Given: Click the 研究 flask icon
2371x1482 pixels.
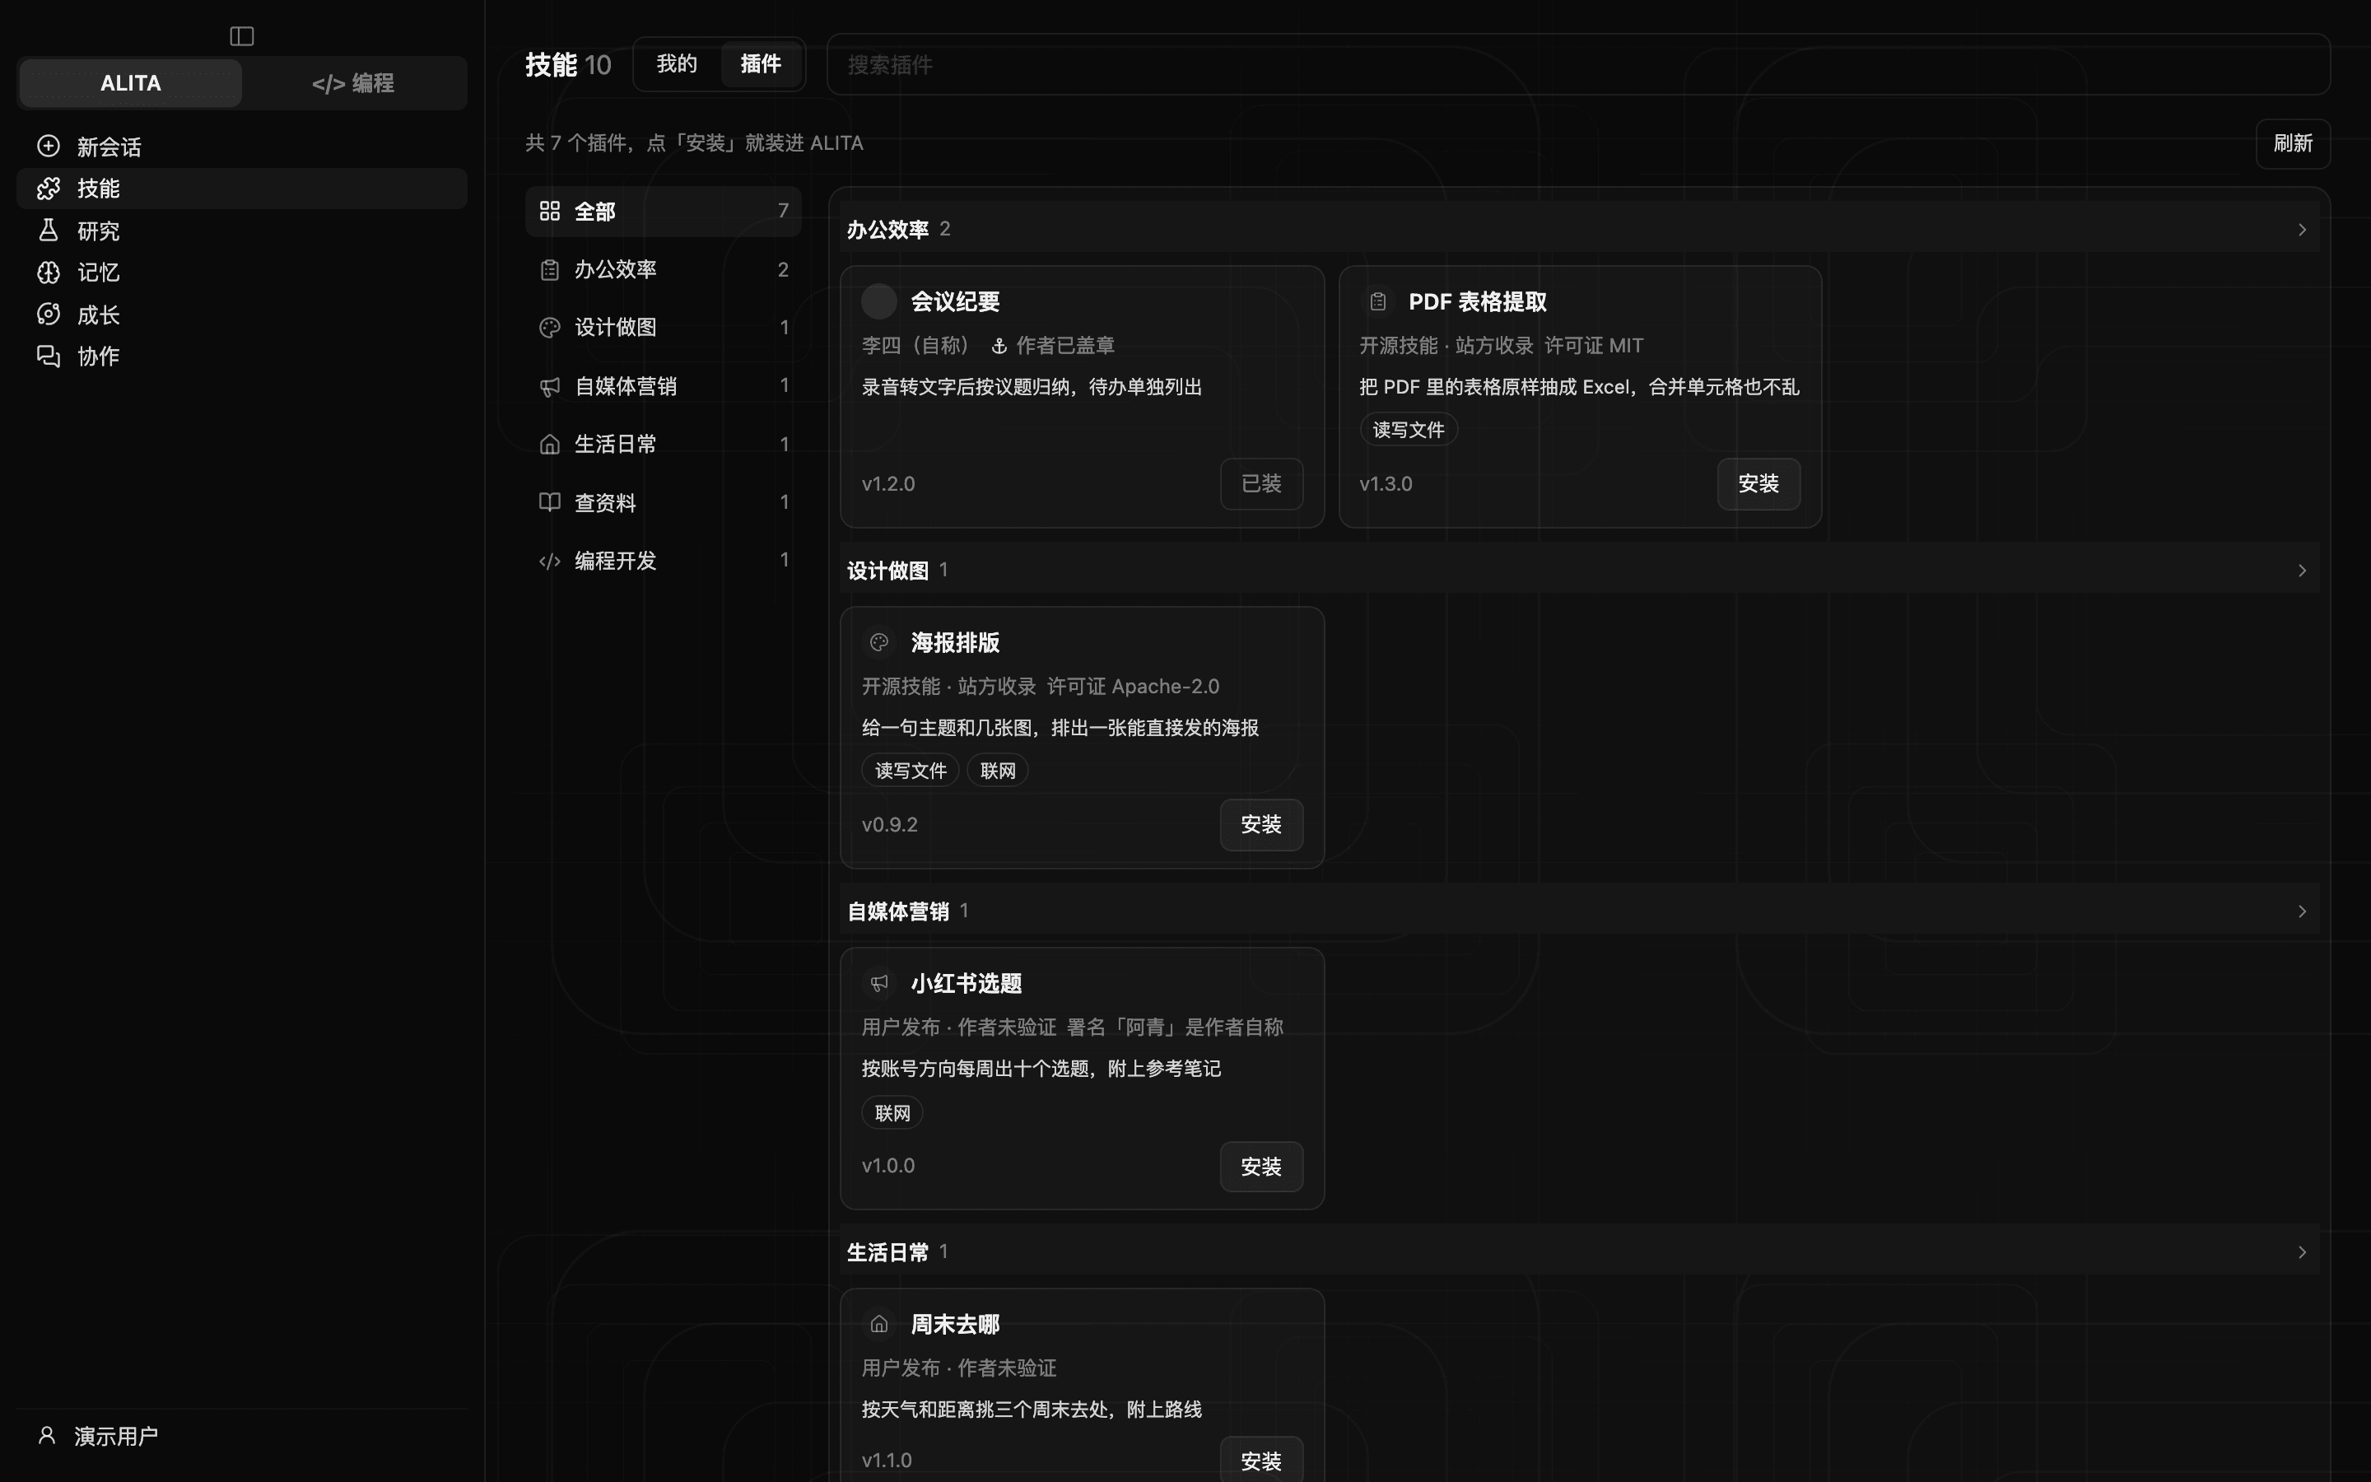Looking at the screenshot, I should 48,231.
